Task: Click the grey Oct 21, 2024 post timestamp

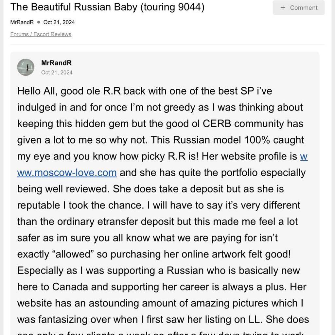Action: click(57, 73)
